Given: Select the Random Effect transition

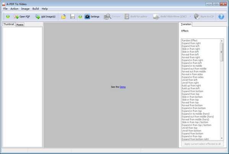Looking at the screenshot, I should tap(189, 40).
